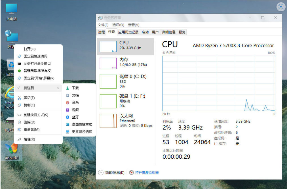Expand the 发送到 submenu arrow
The height and width of the screenshot is (189, 287).
pyautogui.click(x=58, y=88)
